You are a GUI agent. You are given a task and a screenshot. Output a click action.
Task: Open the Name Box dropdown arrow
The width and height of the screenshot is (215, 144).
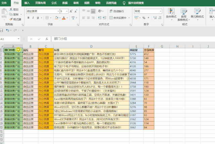(x=18, y=39)
